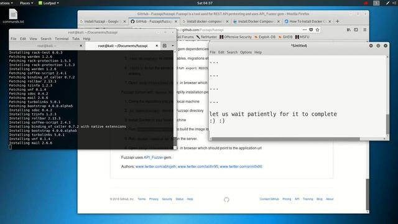Open the GHDB bookmark
This screenshot has width=398, height=224.
[x=285, y=37]
